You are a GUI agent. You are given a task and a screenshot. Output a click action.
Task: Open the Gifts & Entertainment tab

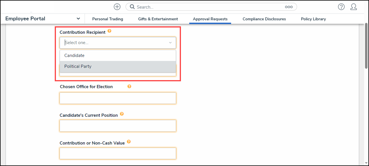coord(158,19)
